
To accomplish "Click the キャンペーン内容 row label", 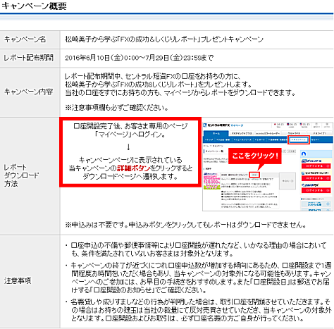I will pos(28,92).
